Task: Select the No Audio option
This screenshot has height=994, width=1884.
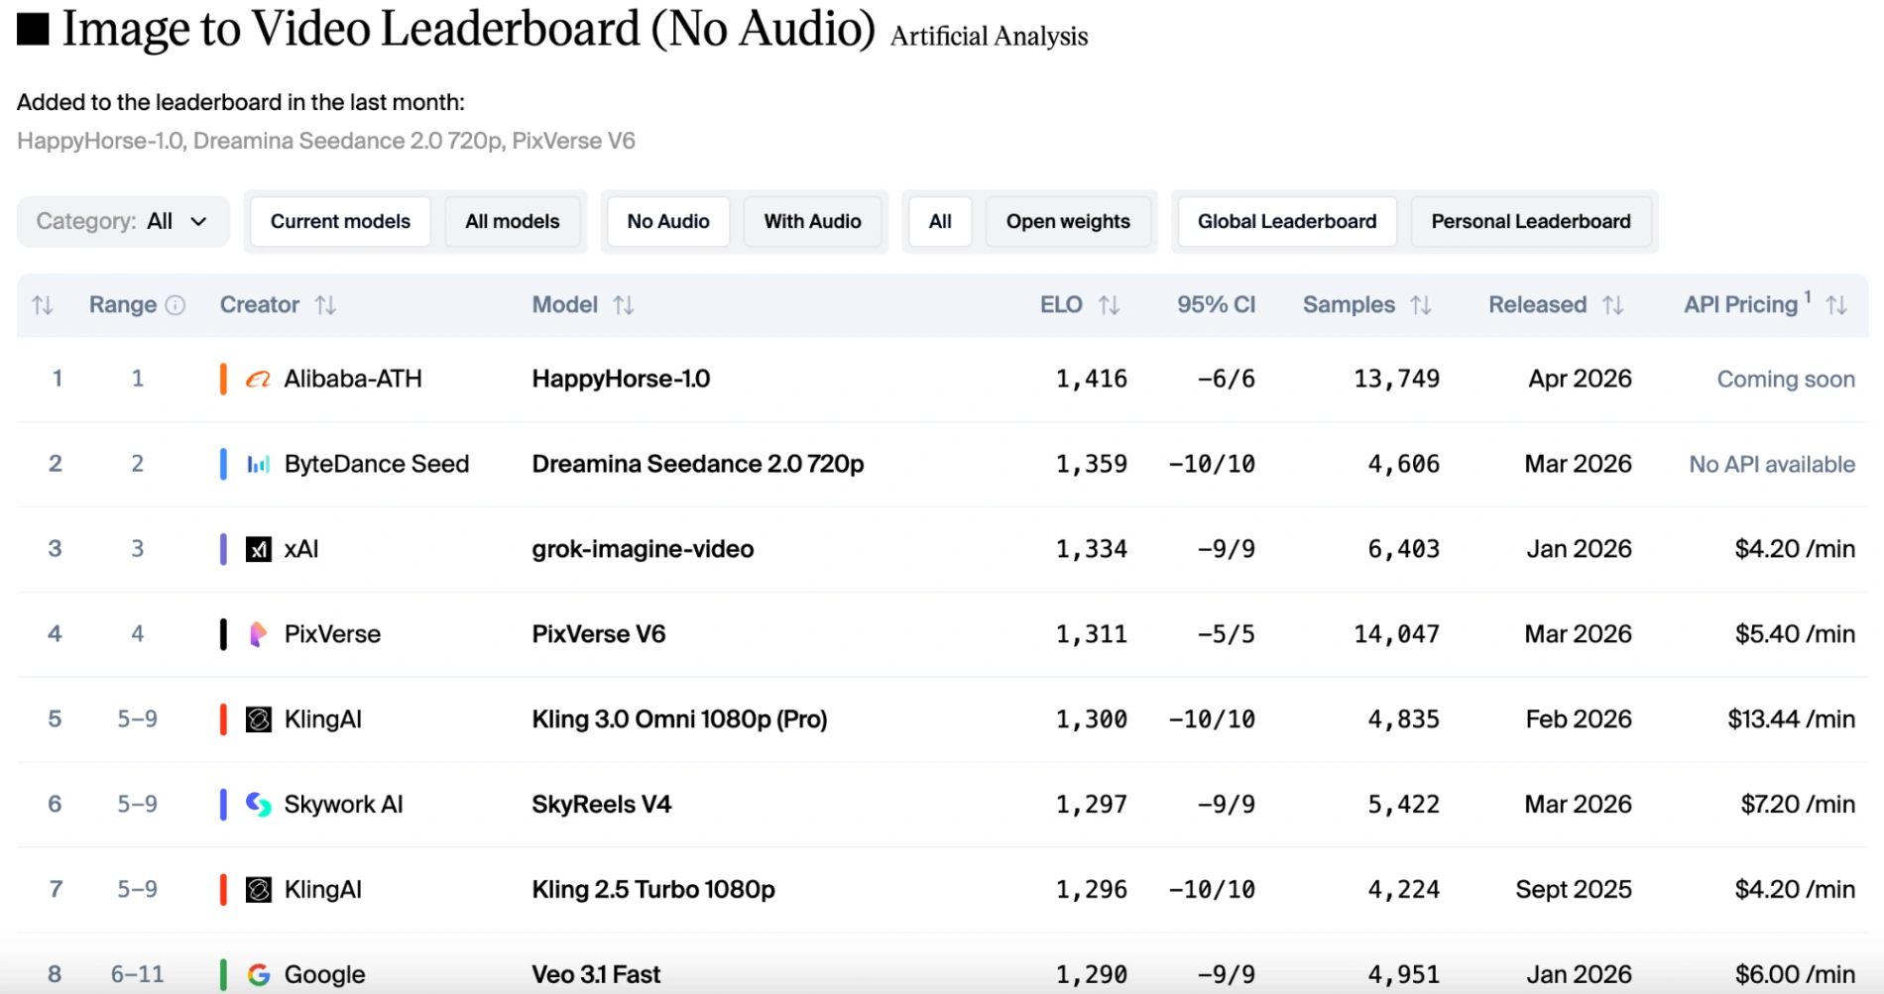Action: coord(667,221)
